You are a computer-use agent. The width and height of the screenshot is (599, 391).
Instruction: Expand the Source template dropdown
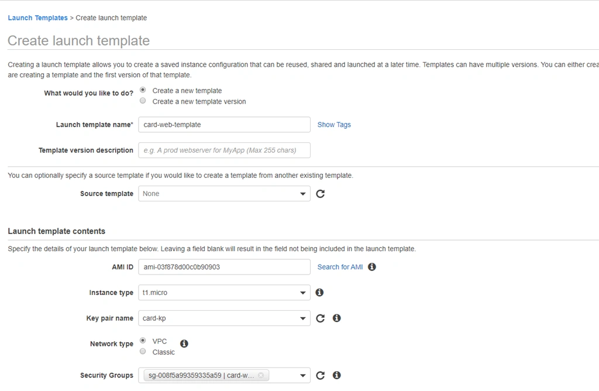224,194
